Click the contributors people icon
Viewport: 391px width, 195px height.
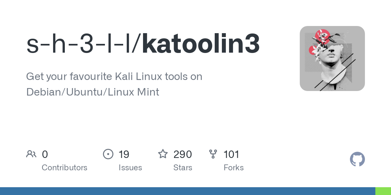31,154
